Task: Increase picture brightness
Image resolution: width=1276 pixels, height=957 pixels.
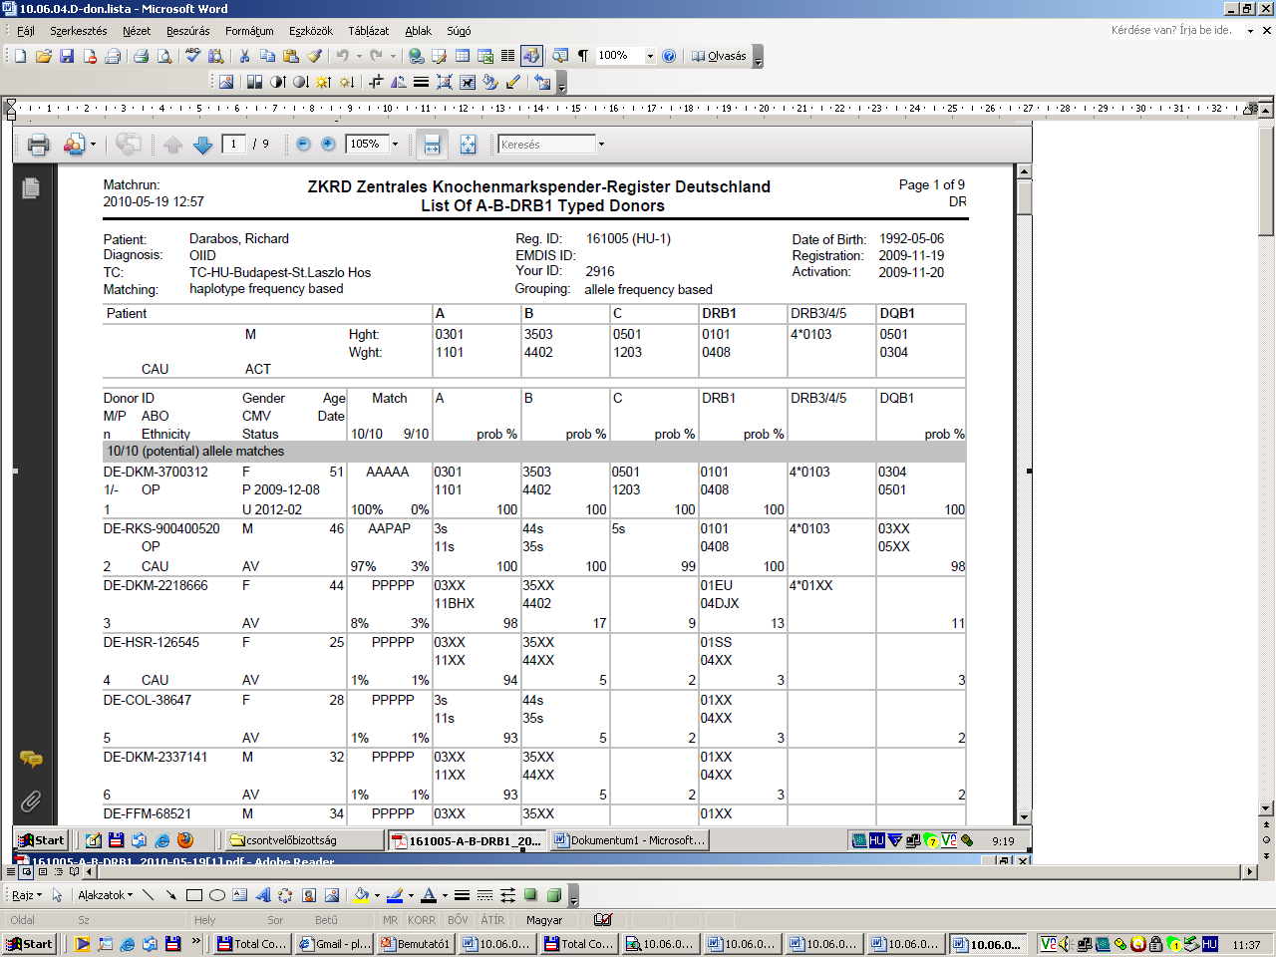Action: point(323,82)
